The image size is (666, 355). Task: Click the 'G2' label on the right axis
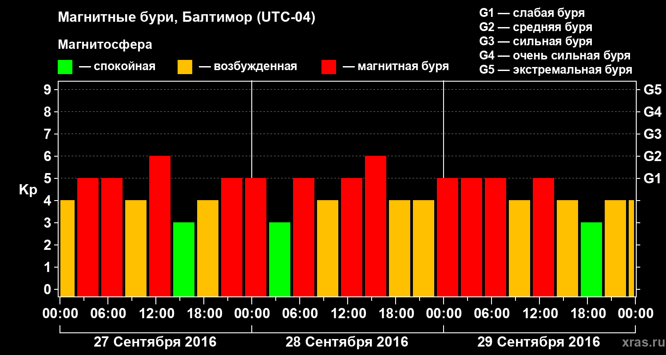click(x=652, y=156)
